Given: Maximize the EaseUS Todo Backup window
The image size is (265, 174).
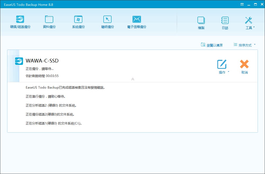Looking at the screenshot, I should click(x=255, y=4).
